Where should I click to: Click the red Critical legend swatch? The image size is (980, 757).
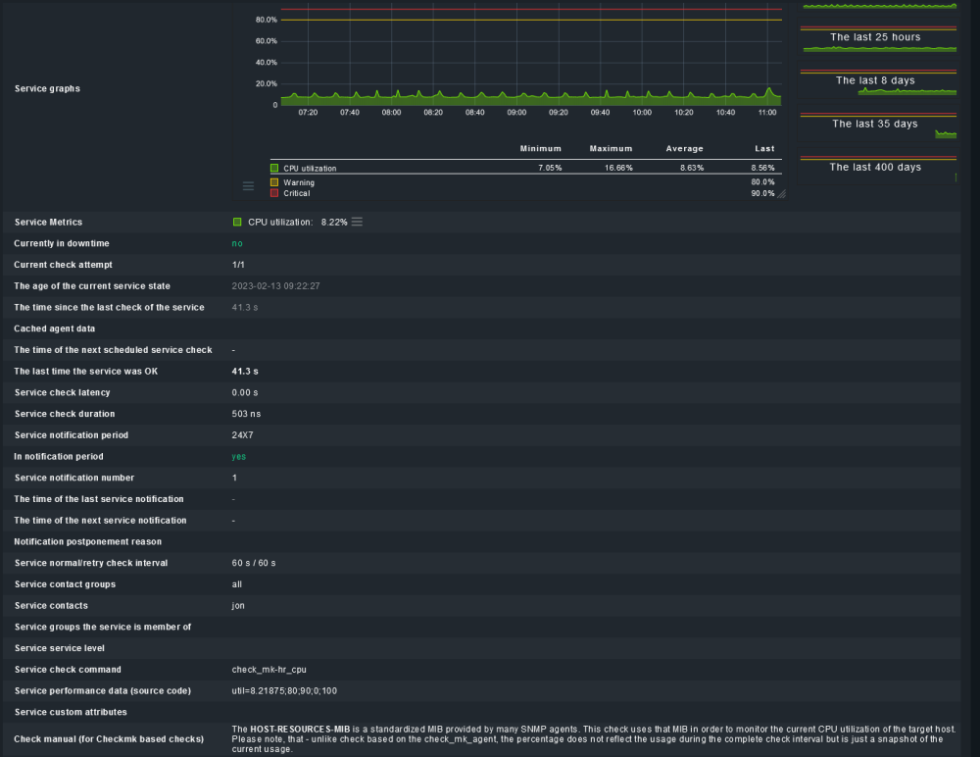pos(274,193)
